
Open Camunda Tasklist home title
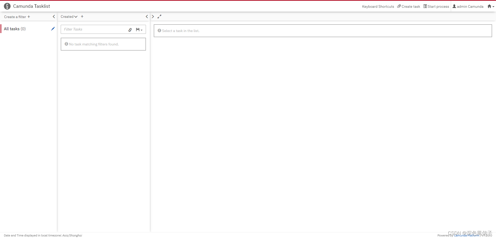point(32,6)
